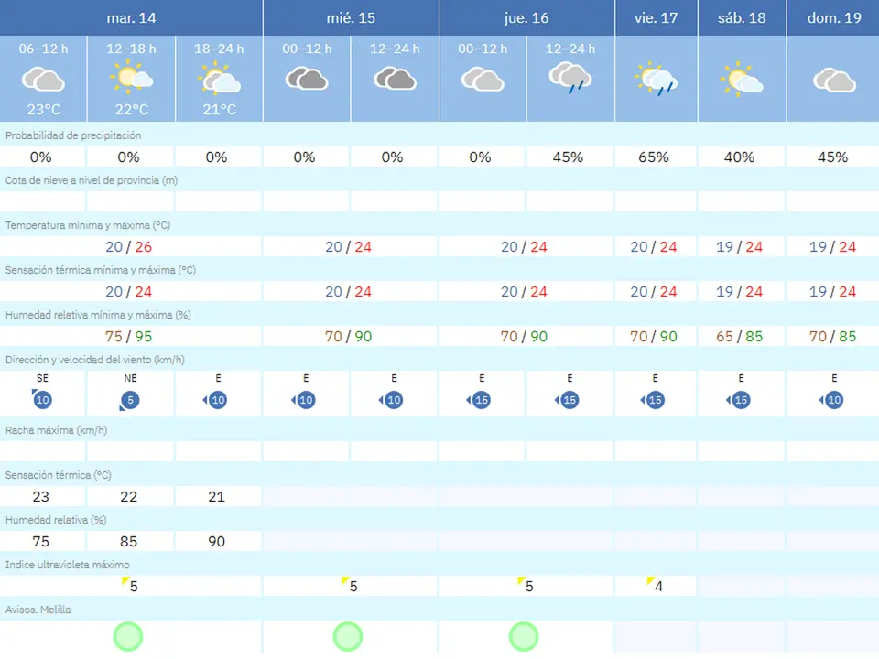
Task: Click wind 10 icon for dom. 19
Action: (x=831, y=400)
